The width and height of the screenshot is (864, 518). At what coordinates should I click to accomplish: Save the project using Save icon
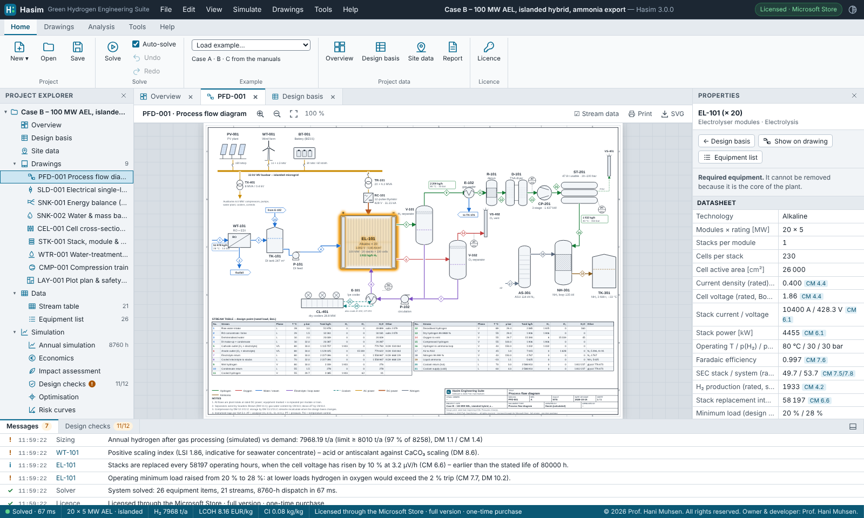click(x=78, y=47)
